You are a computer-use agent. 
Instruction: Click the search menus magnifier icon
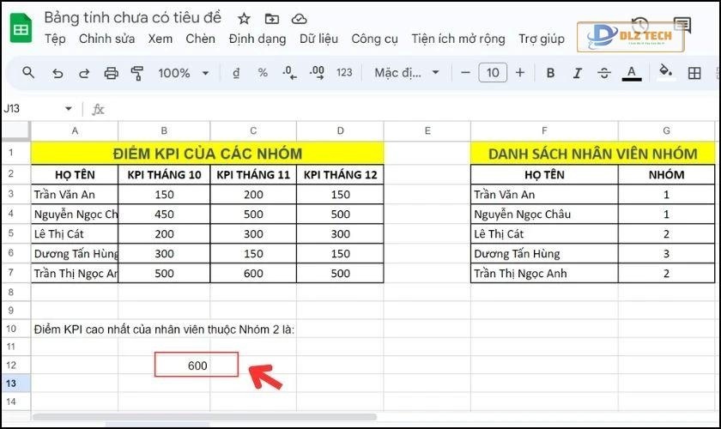point(28,73)
